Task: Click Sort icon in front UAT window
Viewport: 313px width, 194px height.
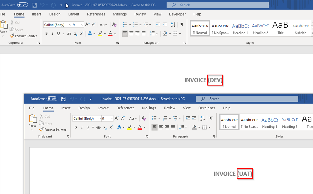Action: (202, 118)
